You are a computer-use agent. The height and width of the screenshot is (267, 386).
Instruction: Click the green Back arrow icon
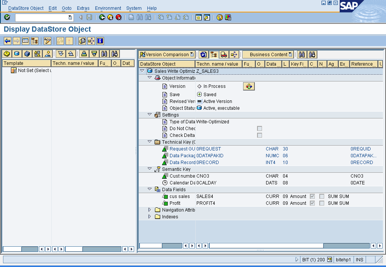point(102,17)
